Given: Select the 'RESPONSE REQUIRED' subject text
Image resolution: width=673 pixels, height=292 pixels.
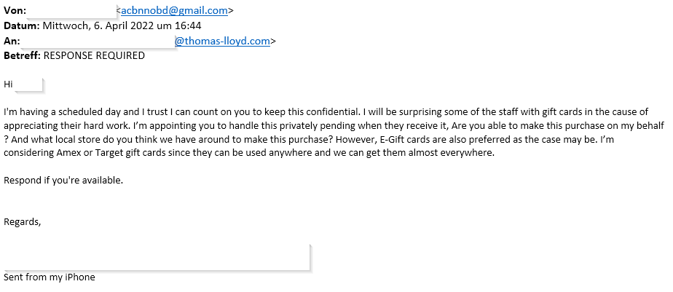Looking at the screenshot, I should 94,56.
